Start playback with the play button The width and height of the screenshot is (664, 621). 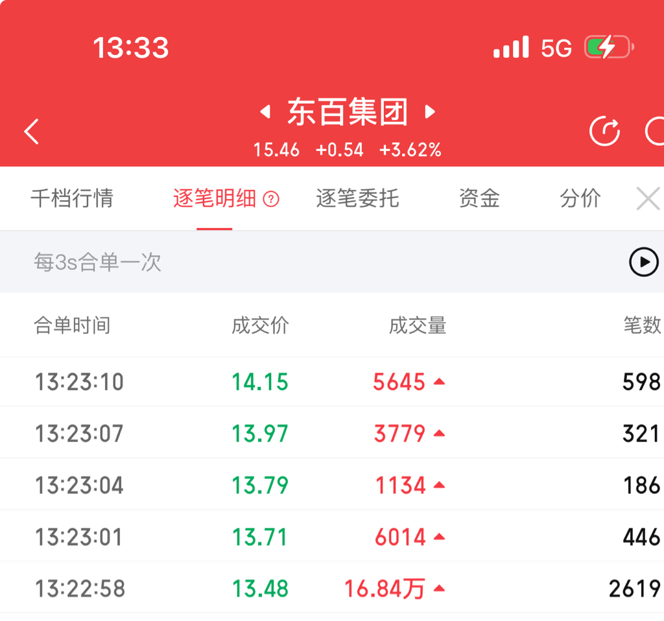pos(644,262)
